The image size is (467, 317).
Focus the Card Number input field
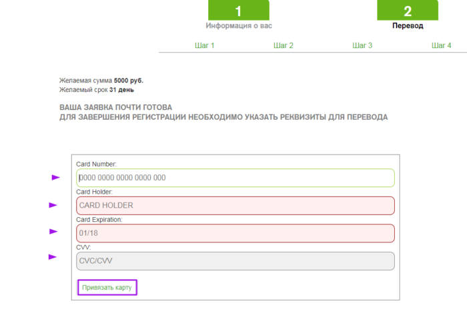[x=236, y=178]
